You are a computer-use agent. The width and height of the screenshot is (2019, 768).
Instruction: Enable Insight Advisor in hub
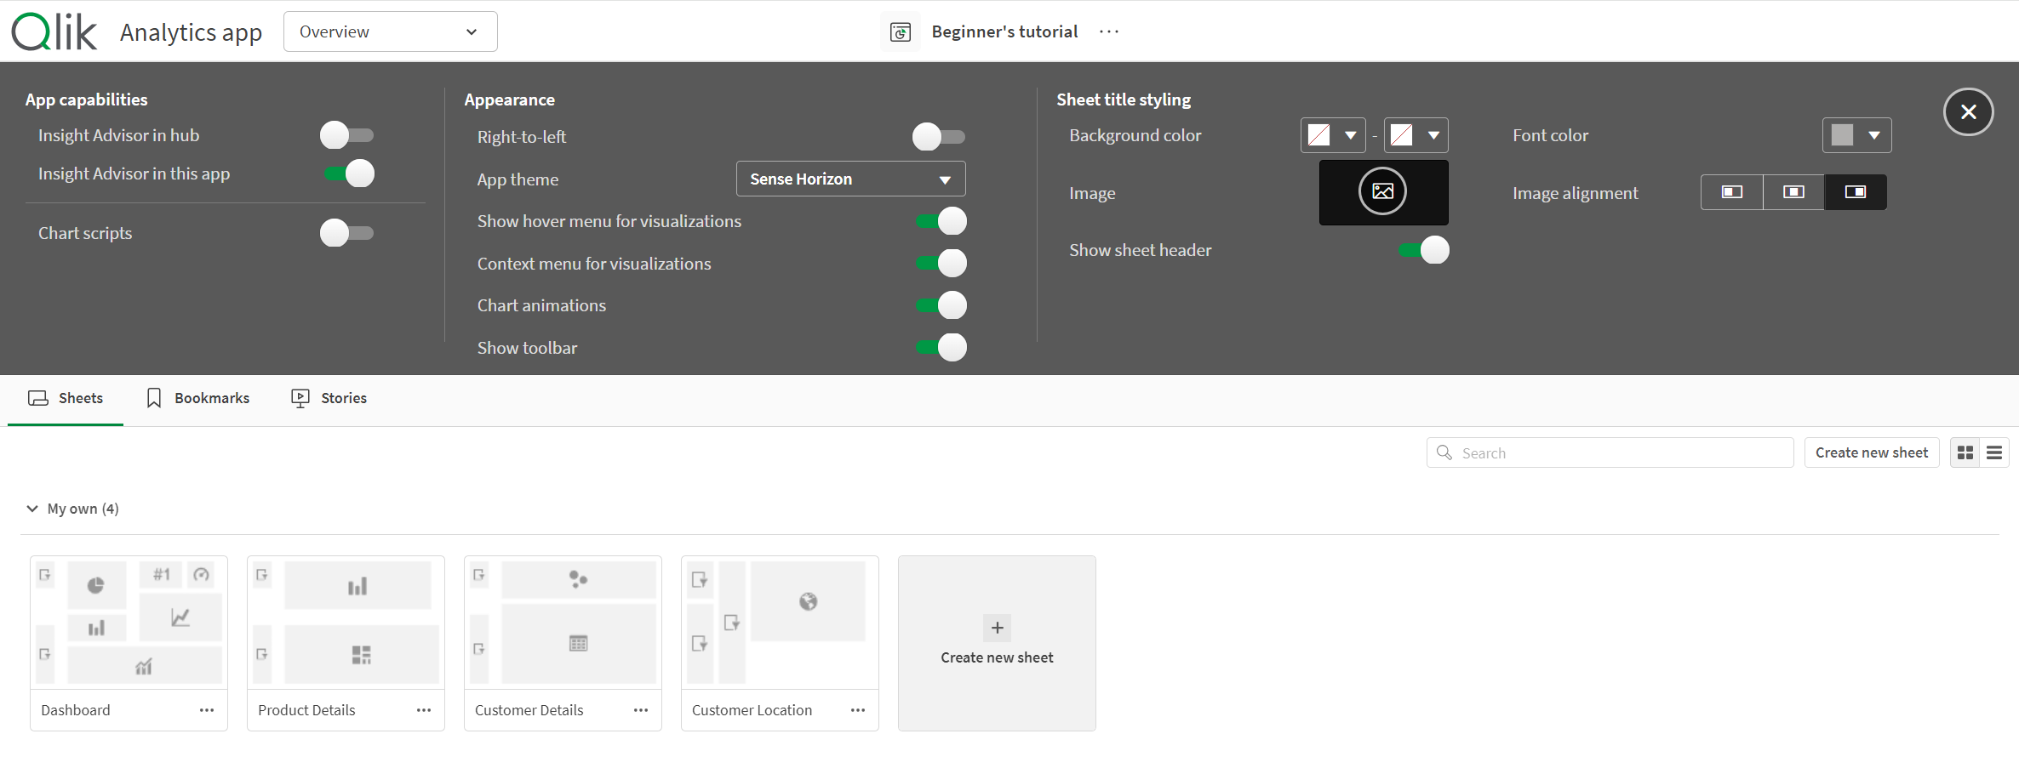pos(346,134)
